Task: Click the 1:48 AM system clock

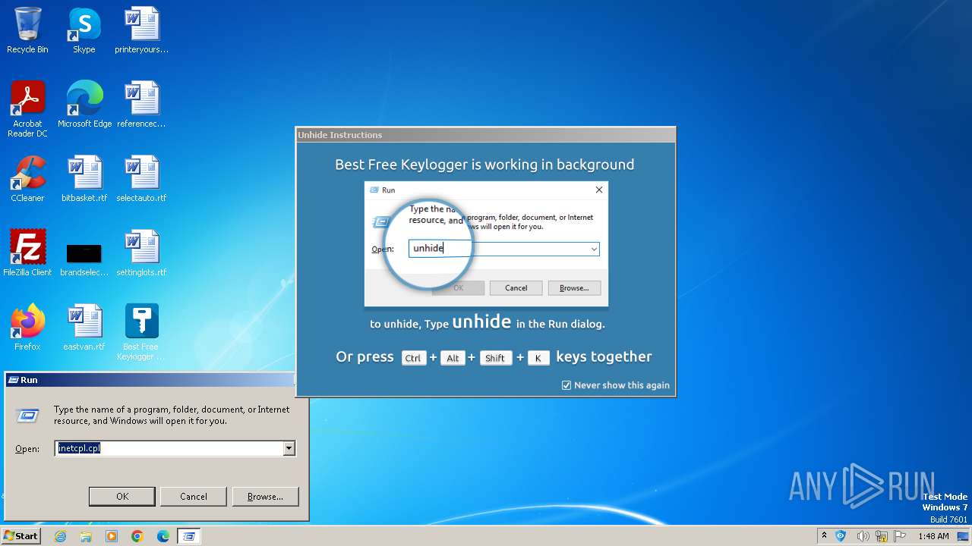Action: tap(933, 536)
